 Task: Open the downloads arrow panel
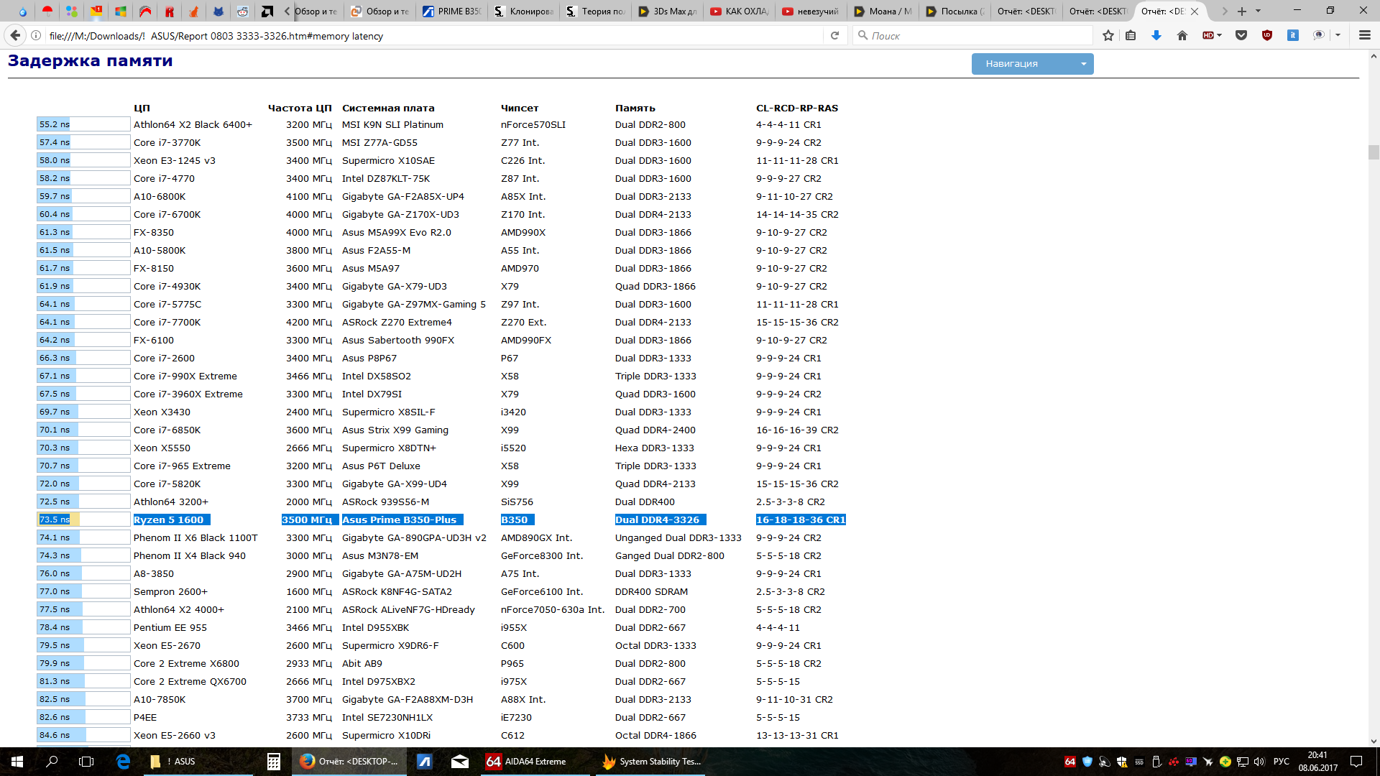(x=1156, y=35)
